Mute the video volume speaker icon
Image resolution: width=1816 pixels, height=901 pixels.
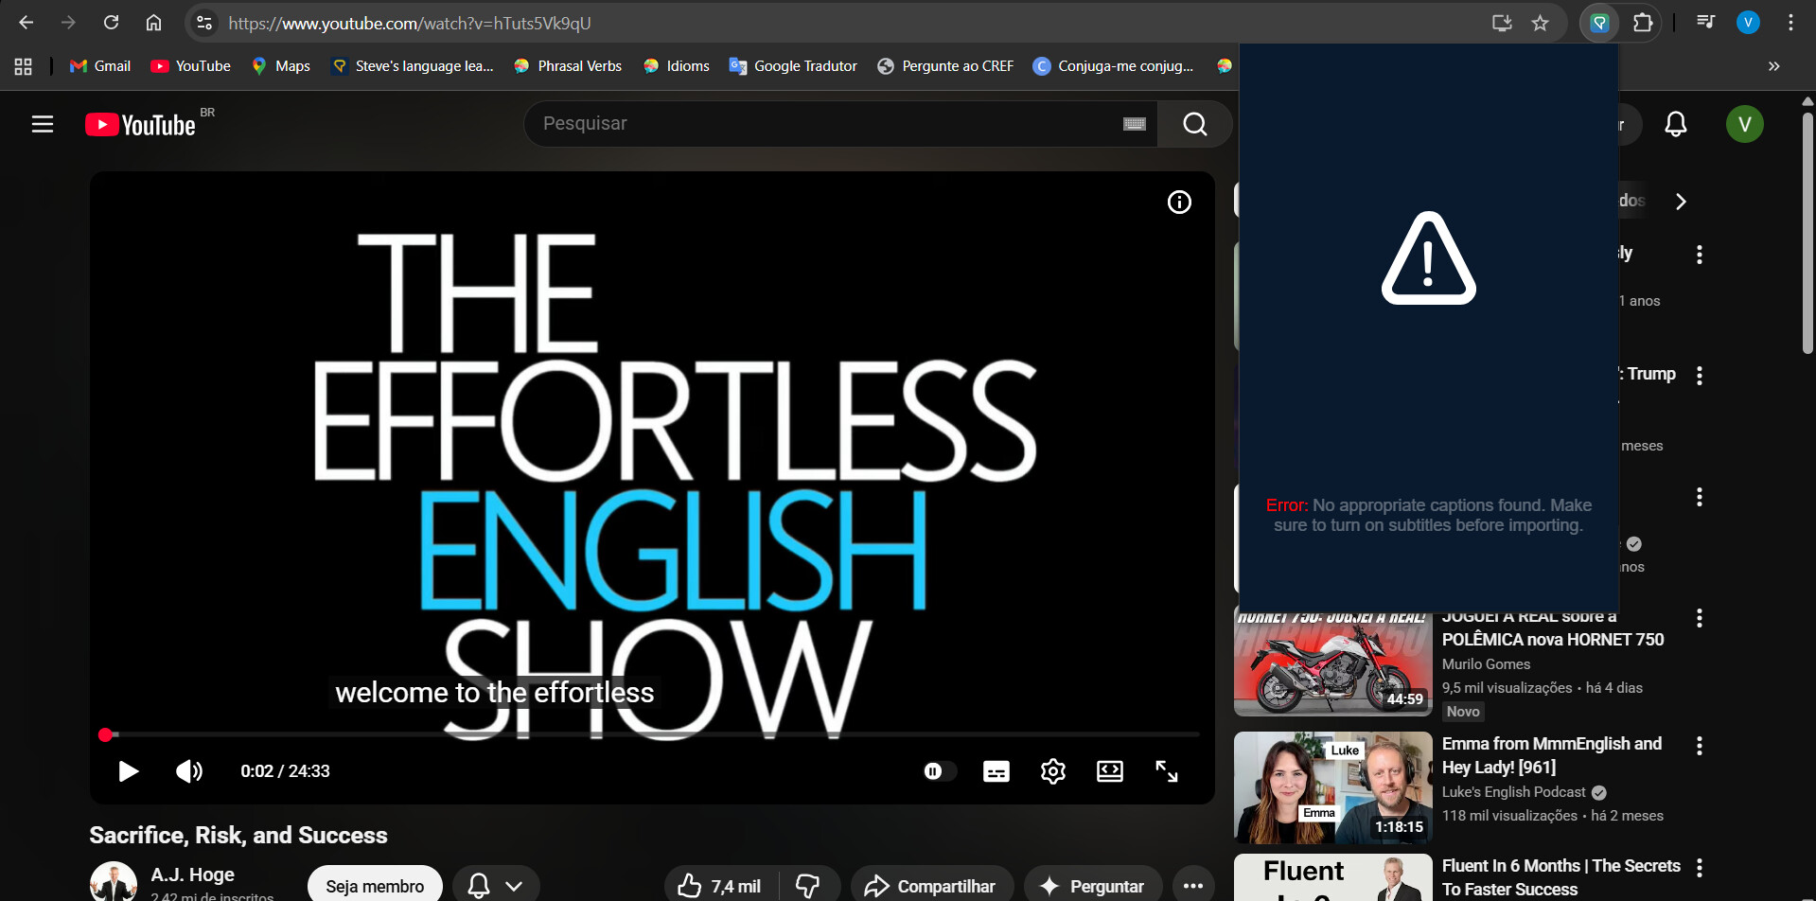point(188,771)
